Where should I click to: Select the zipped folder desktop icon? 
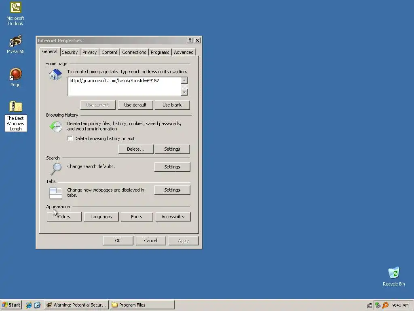16,107
